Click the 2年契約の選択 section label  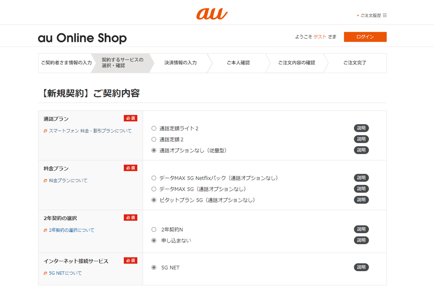[x=60, y=218]
